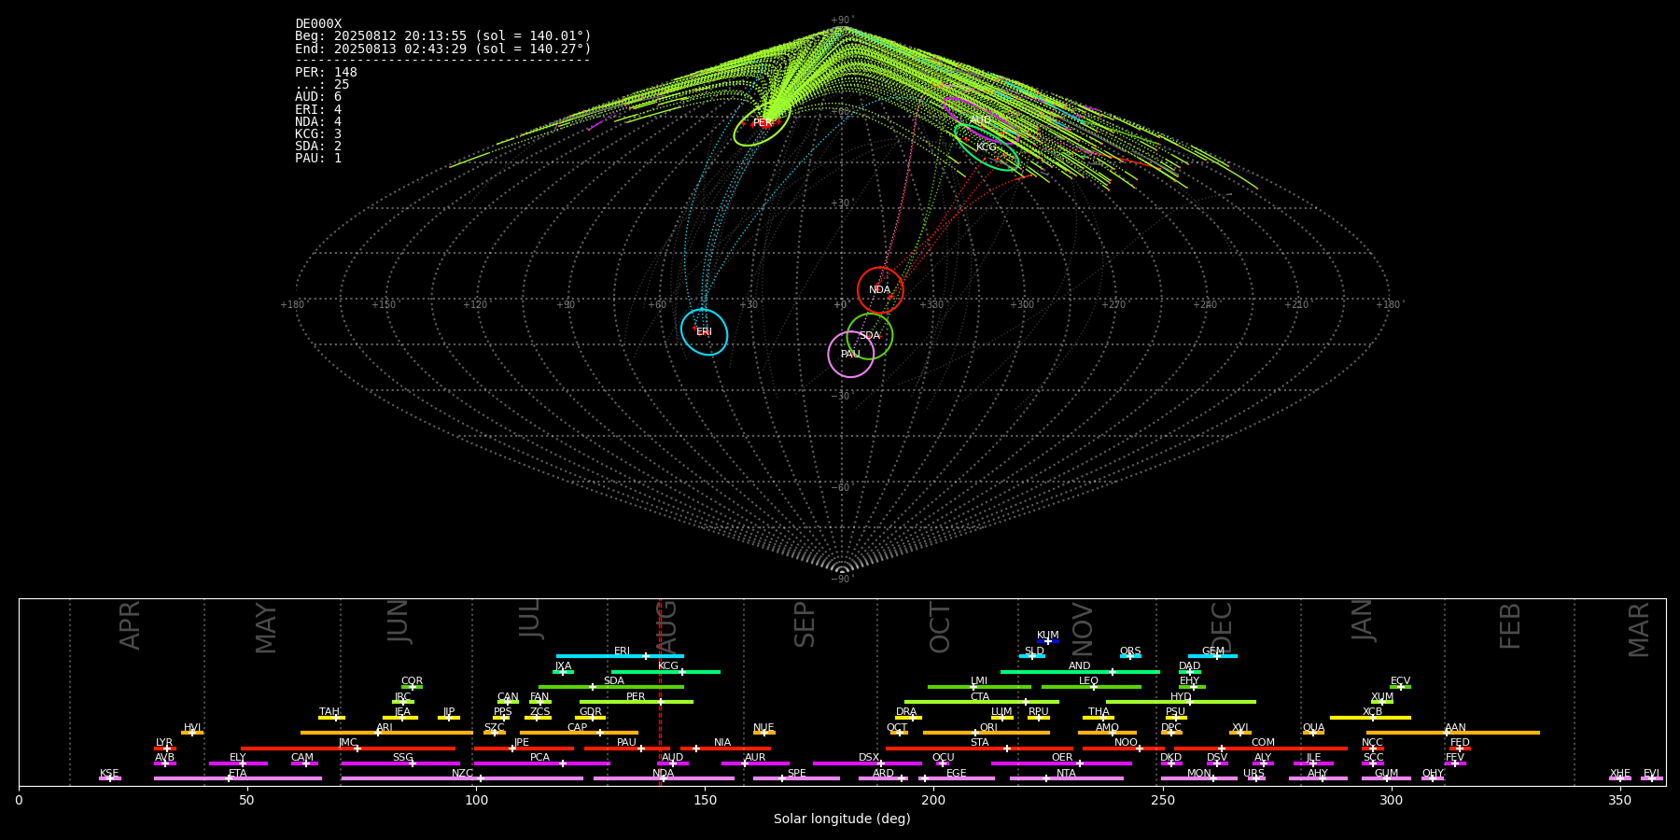Click the ORI shower bar in the timeline

pyautogui.click(x=987, y=733)
